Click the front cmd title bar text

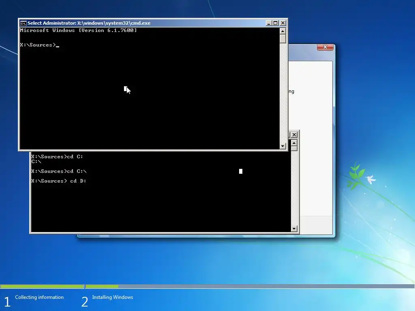tap(89, 23)
